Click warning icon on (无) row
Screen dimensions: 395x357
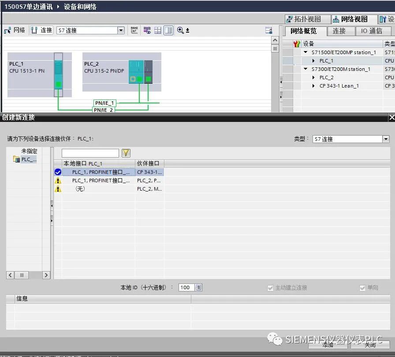58,189
